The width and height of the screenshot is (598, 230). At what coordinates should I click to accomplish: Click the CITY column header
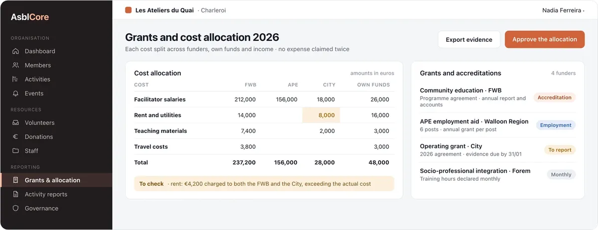click(329, 85)
